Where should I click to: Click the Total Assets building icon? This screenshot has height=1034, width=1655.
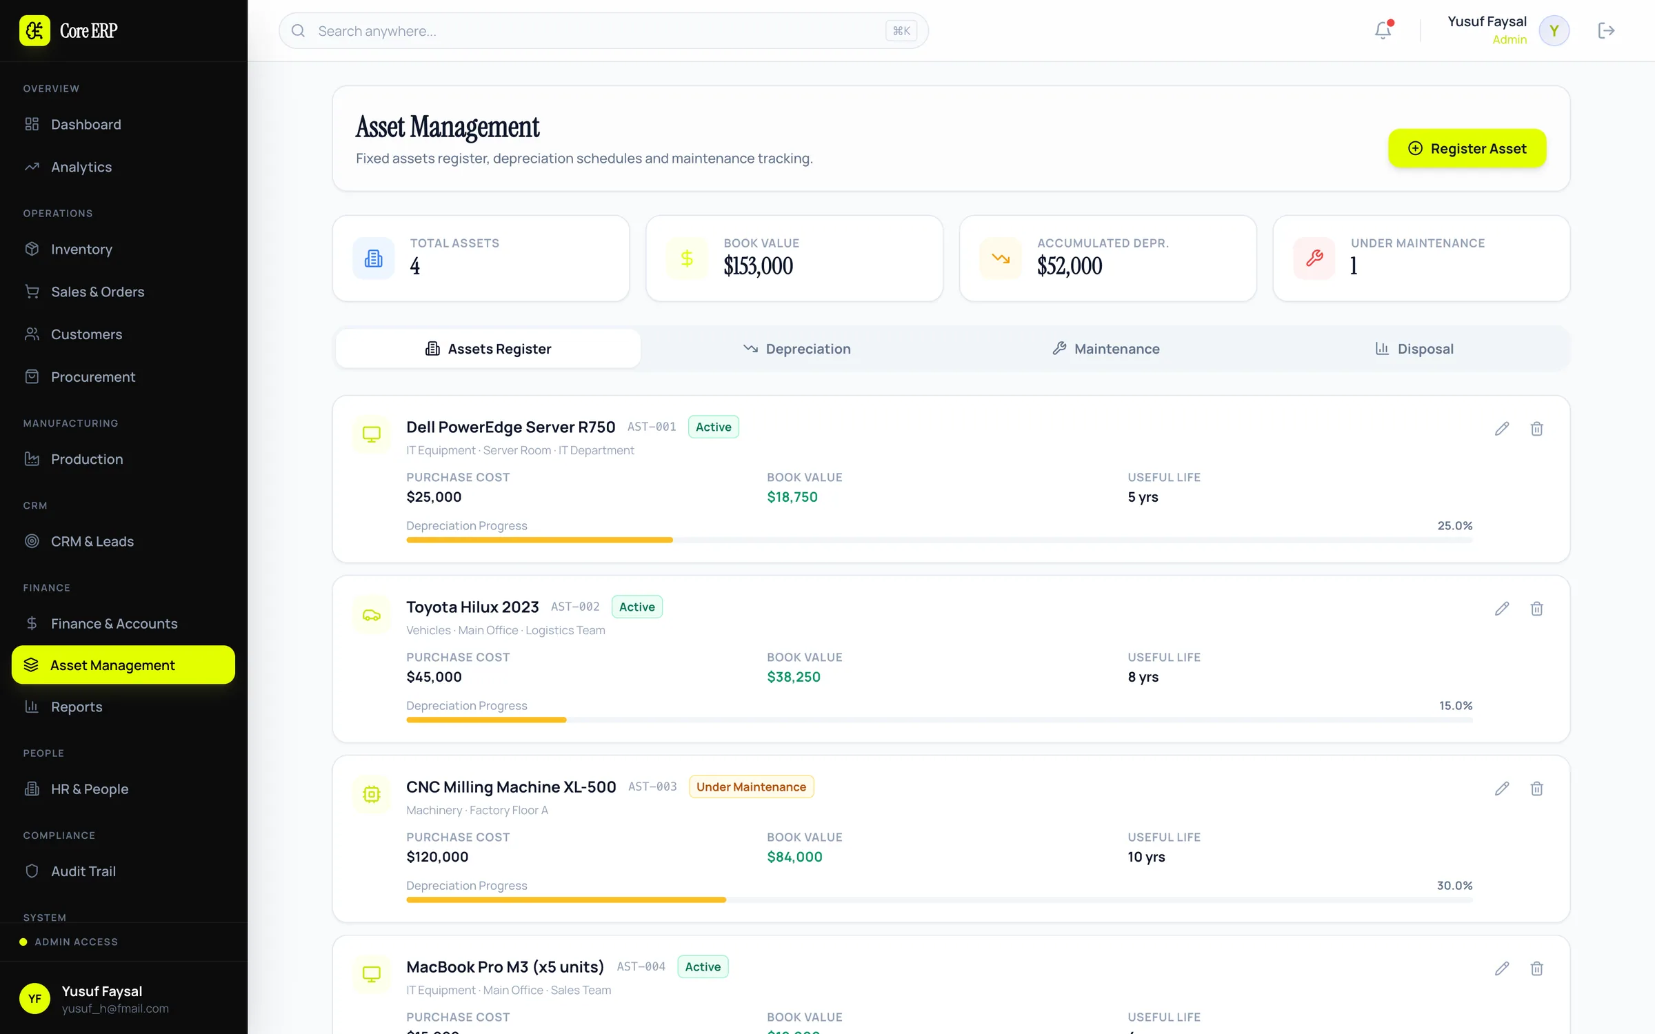click(x=374, y=258)
